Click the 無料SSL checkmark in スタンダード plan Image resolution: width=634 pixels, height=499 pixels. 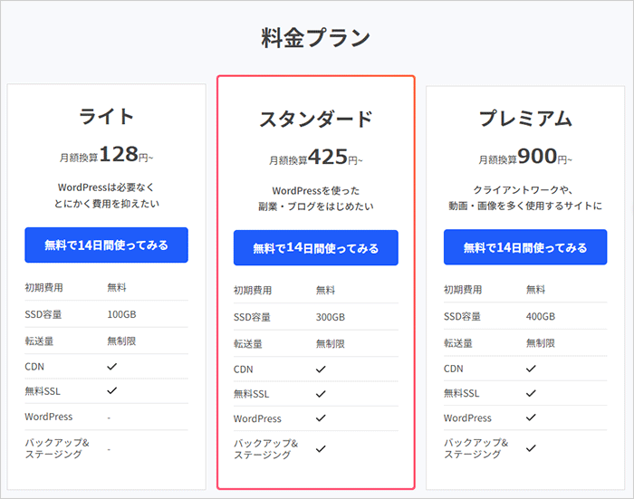click(x=321, y=393)
